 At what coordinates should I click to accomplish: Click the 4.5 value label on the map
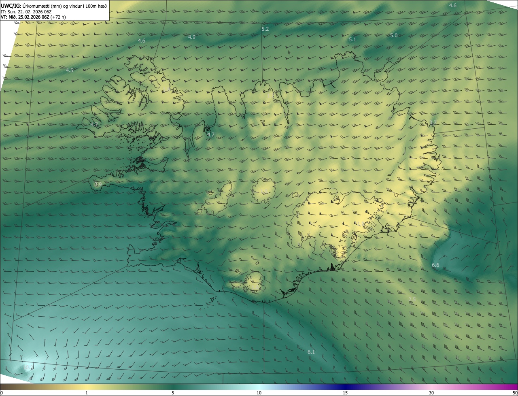point(70,70)
